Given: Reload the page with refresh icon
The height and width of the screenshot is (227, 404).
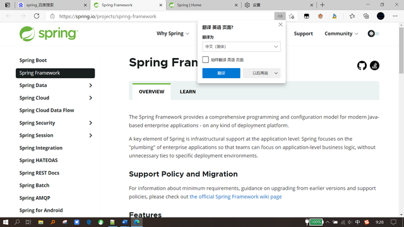Looking at the screenshot, I should click(x=37, y=16).
